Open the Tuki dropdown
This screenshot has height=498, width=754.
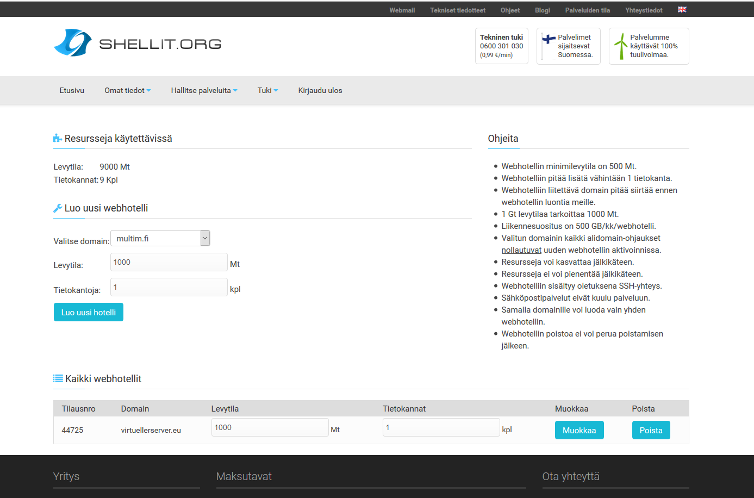pos(267,90)
